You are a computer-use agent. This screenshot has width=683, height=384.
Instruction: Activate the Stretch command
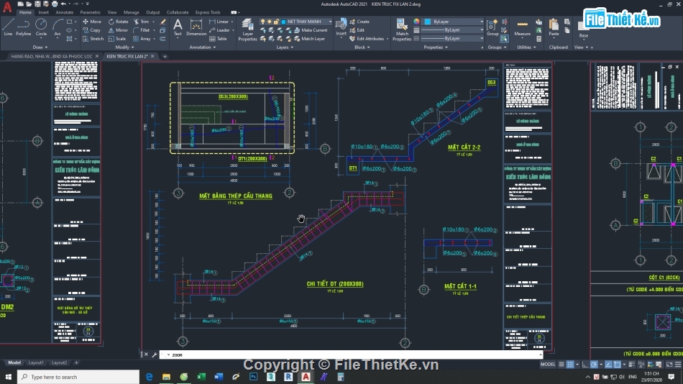pyautogui.click(x=93, y=39)
